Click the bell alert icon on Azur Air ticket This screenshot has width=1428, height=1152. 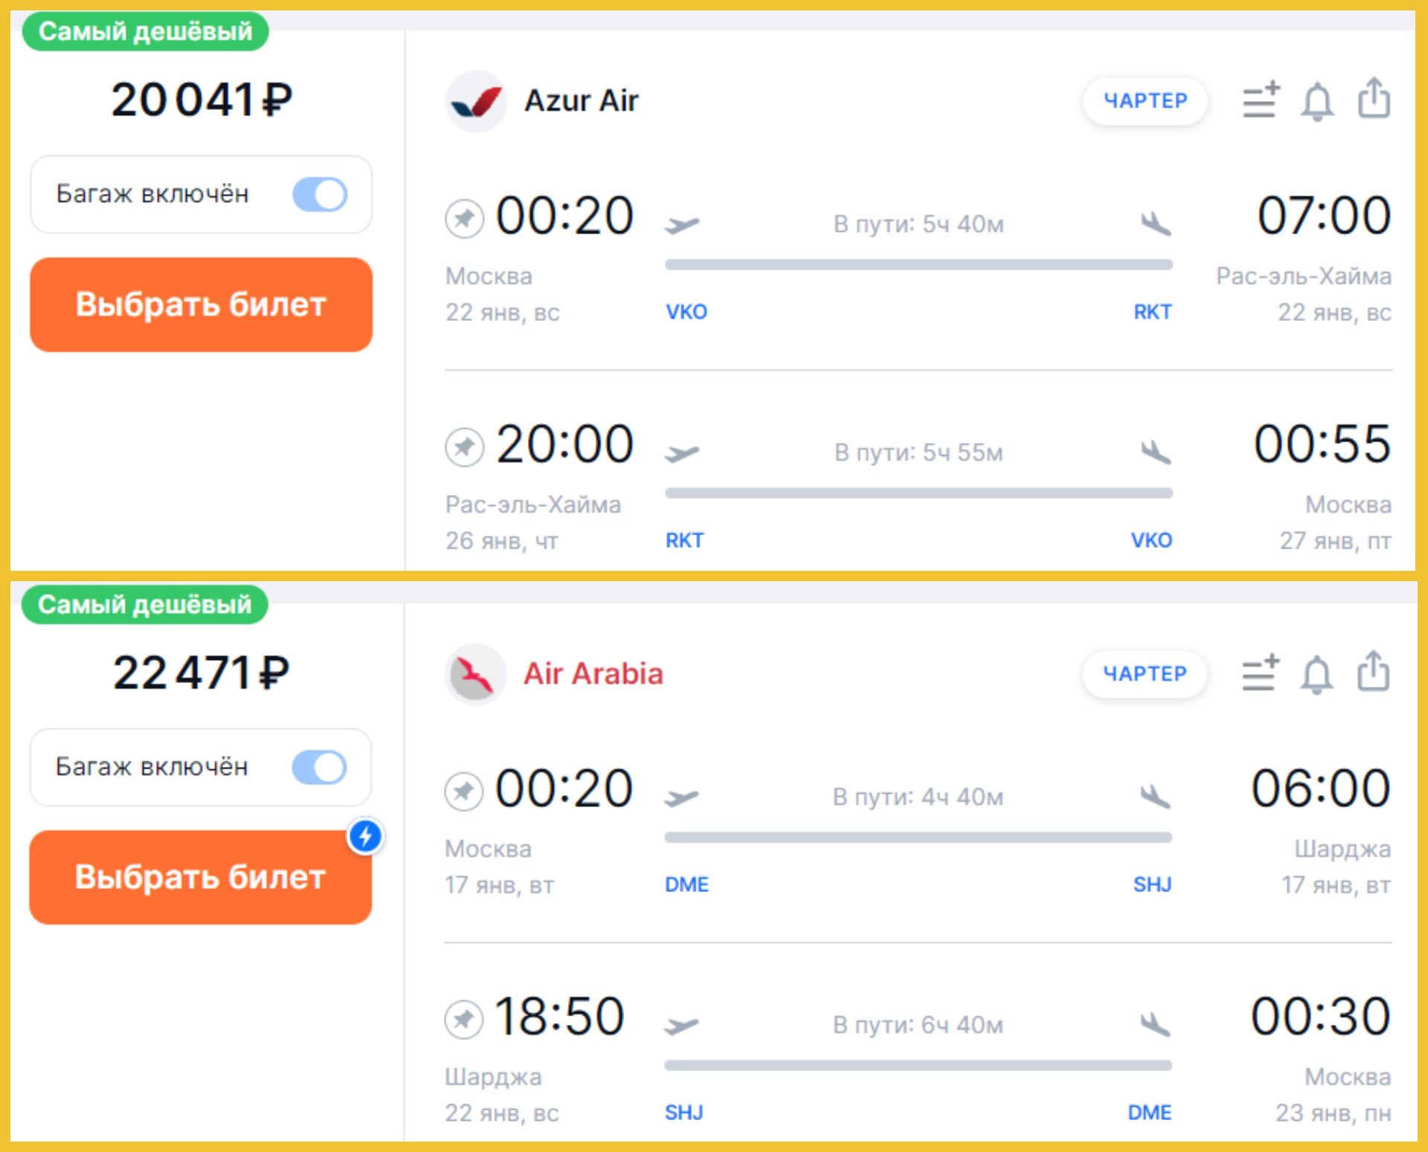pos(1316,101)
